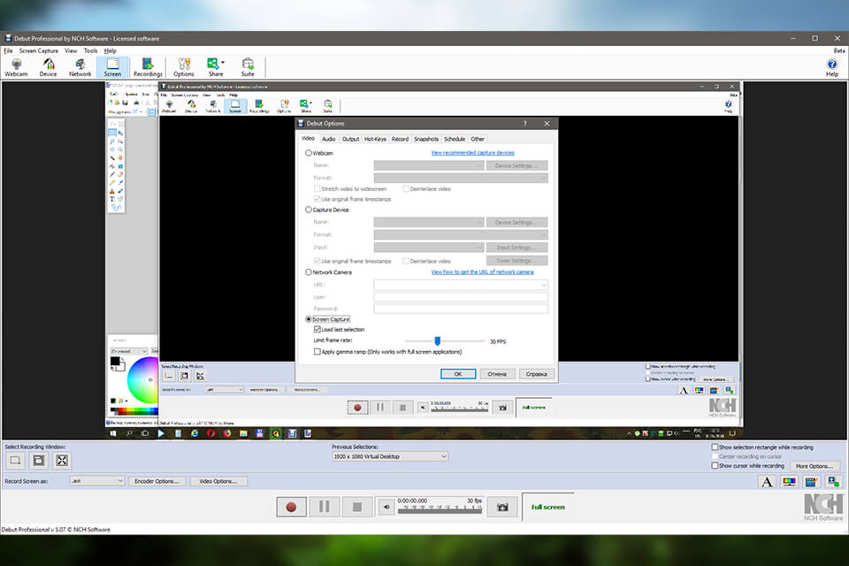Switch to the Schedule tab
Screen dimensions: 849x566
pos(455,139)
